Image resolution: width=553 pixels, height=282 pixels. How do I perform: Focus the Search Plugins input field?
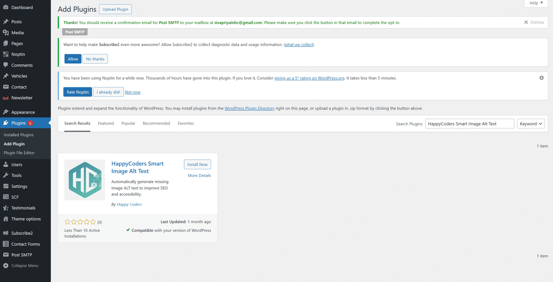[x=470, y=124]
